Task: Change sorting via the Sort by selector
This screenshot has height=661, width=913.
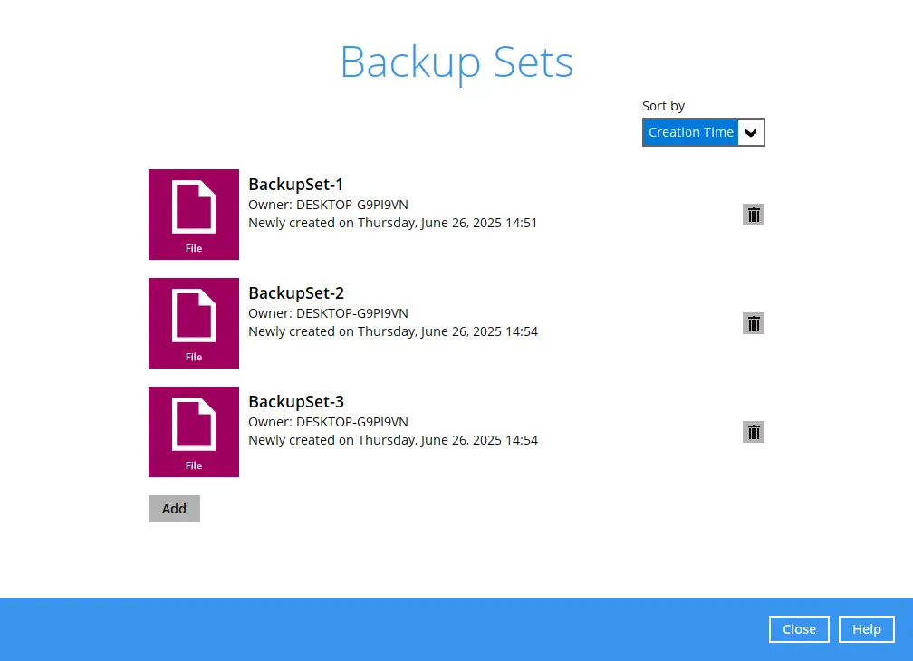Action: pyautogui.click(x=704, y=132)
